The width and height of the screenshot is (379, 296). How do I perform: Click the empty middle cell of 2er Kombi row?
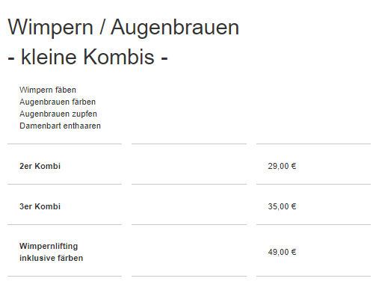coord(189,164)
